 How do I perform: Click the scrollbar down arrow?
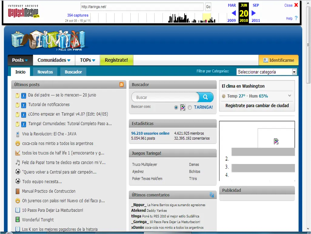[308, 229]
